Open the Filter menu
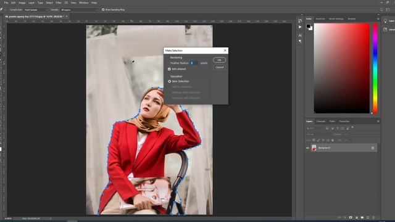 [x=59, y=2]
